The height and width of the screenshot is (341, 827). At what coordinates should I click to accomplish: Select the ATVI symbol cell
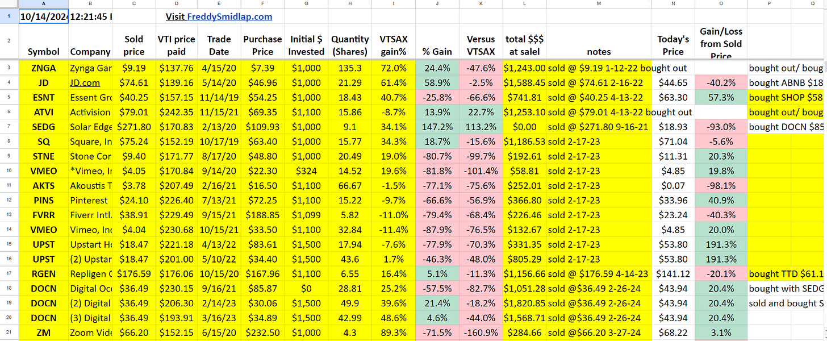44,112
